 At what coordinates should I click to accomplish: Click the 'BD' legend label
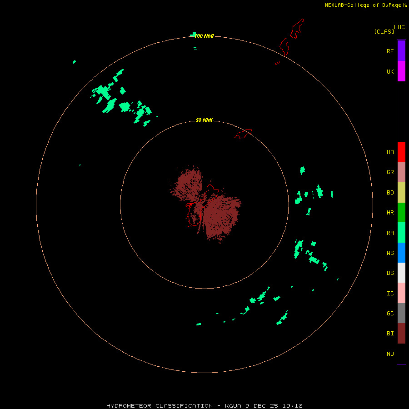(390, 193)
